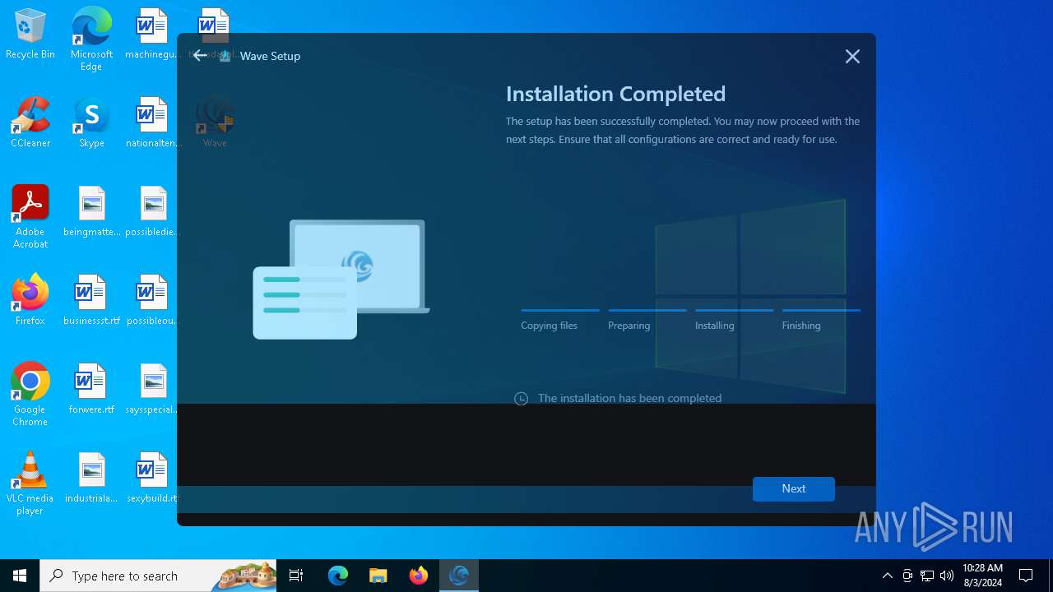Select the Wave desktop shortcut behind the installer
Viewport: 1053px width, 592px height.
point(215,122)
